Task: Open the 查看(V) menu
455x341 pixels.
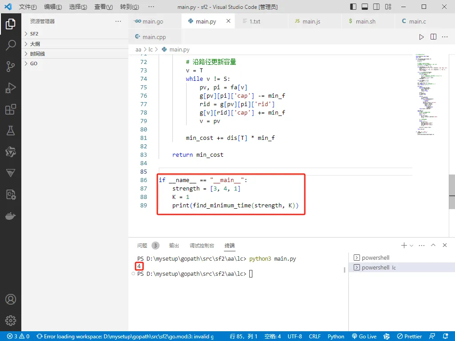Action: (104, 7)
